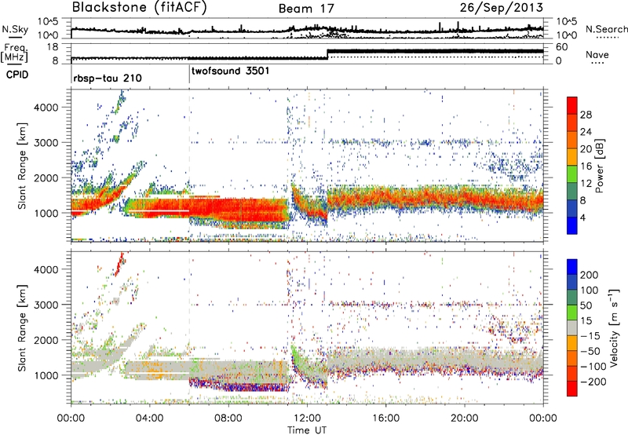Click the "4000" range tick of power panel
The height and width of the screenshot is (435, 628).
click(46, 108)
